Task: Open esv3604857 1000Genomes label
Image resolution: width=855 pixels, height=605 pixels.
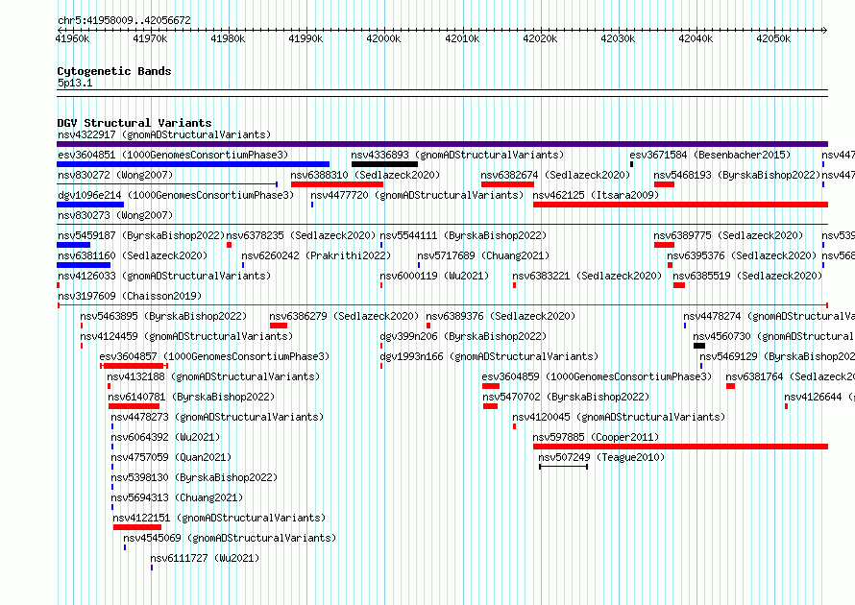Action: coord(214,356)
